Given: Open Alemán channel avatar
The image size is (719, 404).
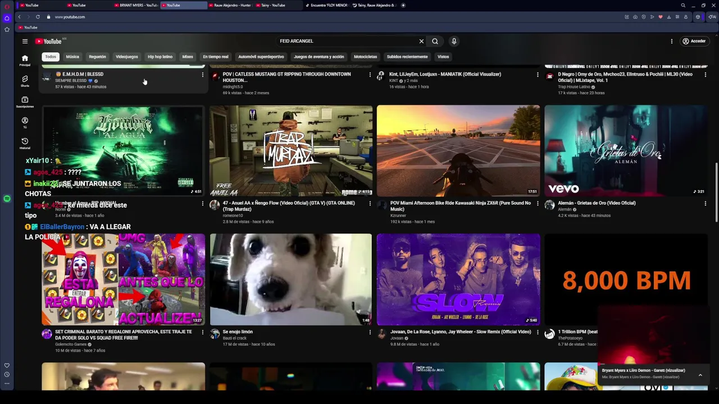Looking at the screenshot, I should (x=549, y=205).
